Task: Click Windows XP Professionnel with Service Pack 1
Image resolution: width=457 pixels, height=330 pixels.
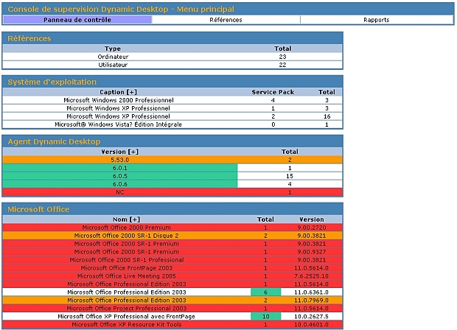Action: 172,108
